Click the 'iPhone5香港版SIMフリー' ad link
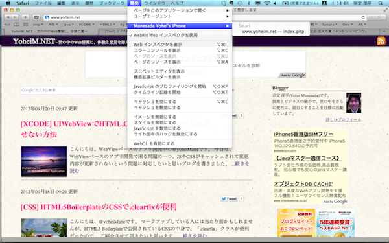389x243 pixels. click(x=303, y=134)
